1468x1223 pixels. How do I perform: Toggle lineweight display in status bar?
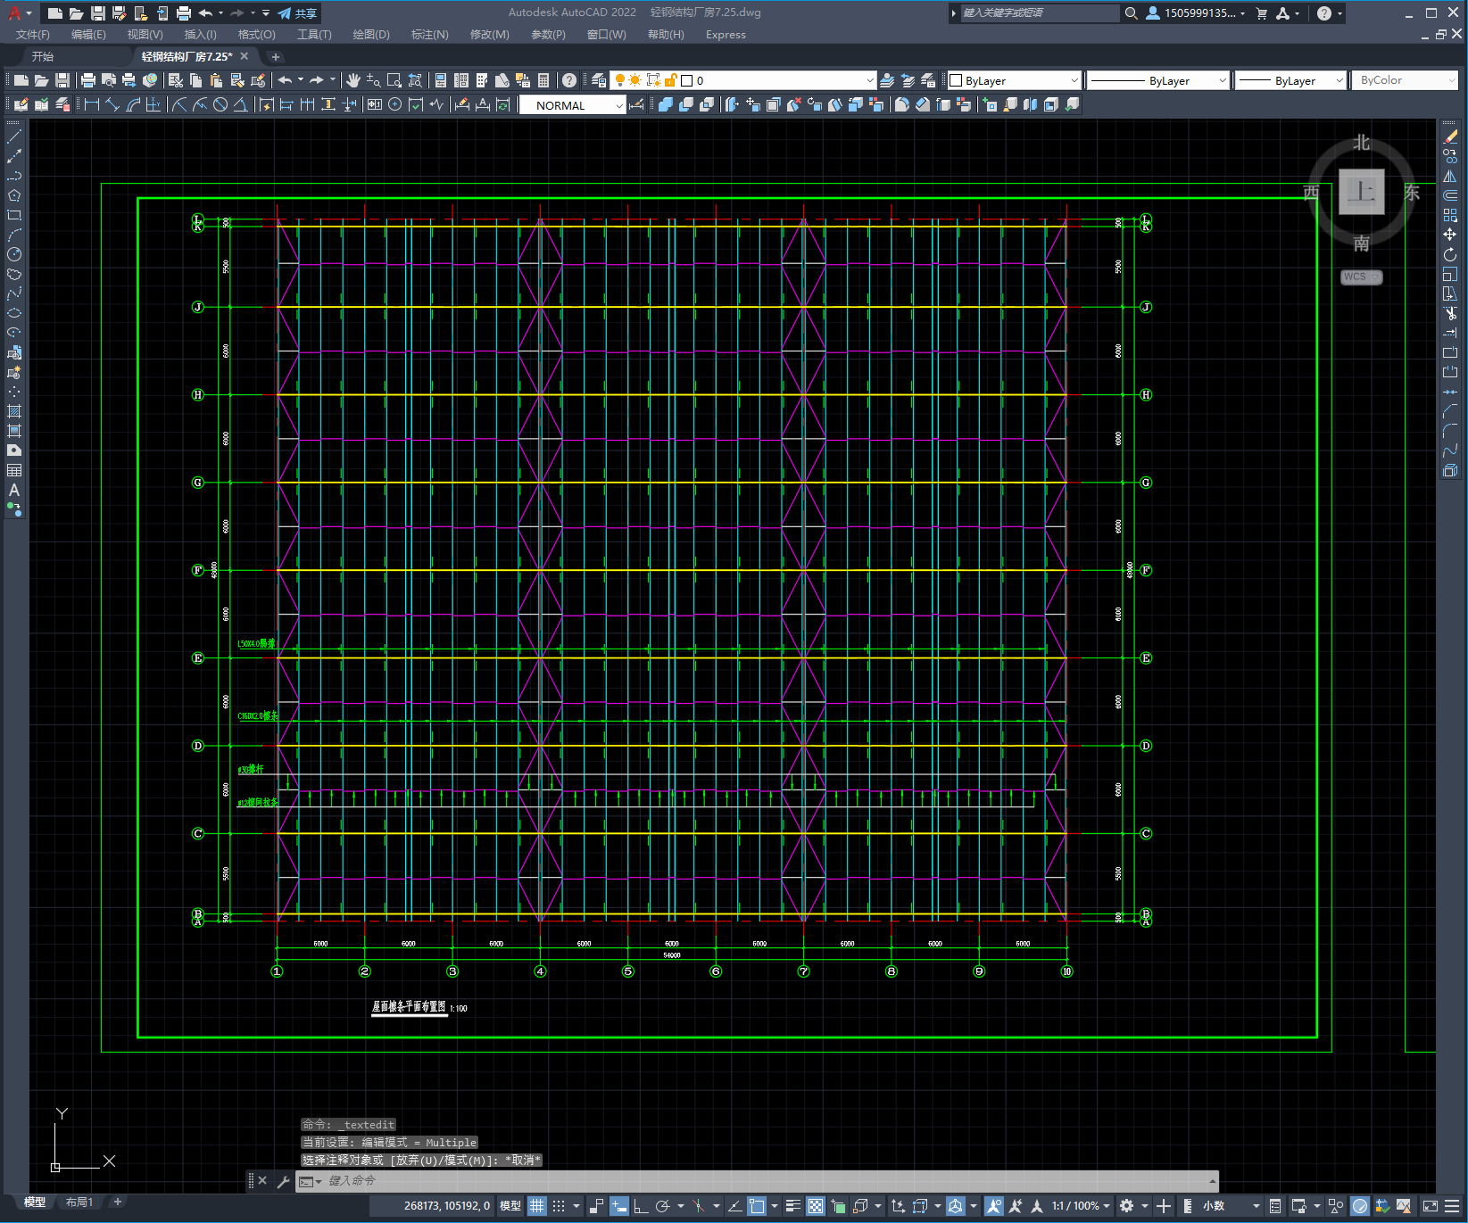pyautogui.click(x=792, y=1206)
